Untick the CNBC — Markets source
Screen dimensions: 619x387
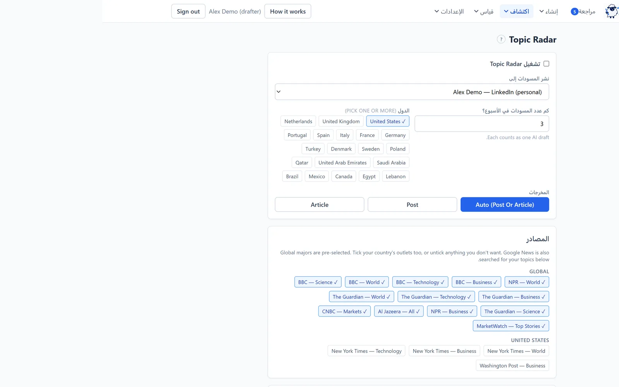[344, 312]
